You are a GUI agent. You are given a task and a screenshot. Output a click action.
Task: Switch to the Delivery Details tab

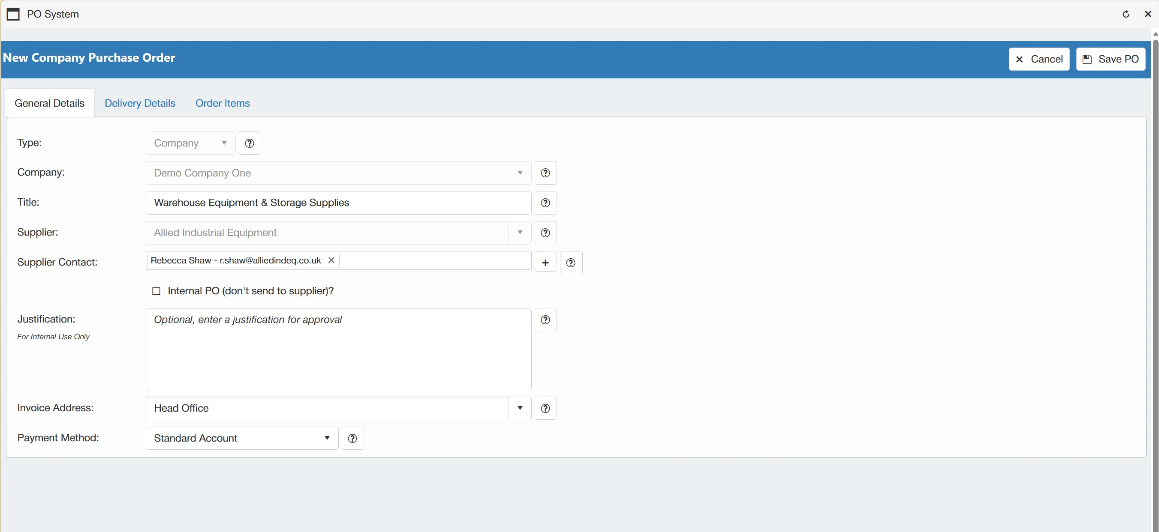coord(140,103)
